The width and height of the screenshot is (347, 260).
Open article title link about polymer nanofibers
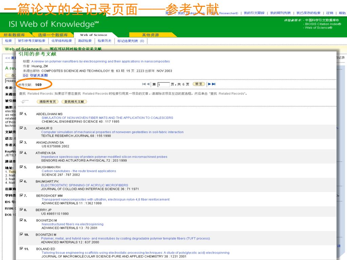click(x=101, y=62)
